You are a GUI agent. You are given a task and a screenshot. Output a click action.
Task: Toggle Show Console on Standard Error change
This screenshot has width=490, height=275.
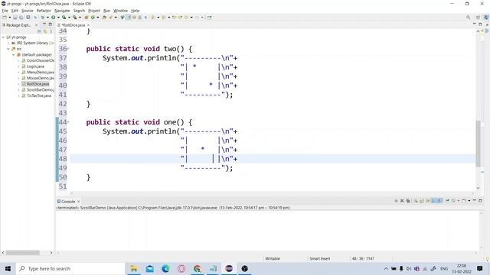pos(439,201)
